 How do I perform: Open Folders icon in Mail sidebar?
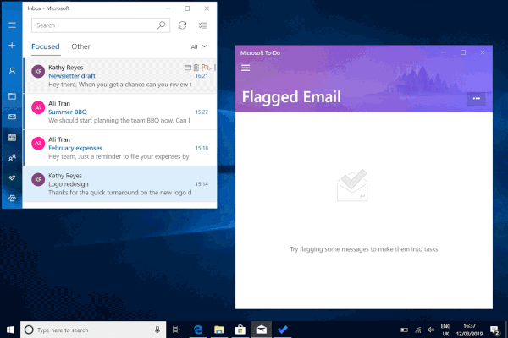pos(12,96)
